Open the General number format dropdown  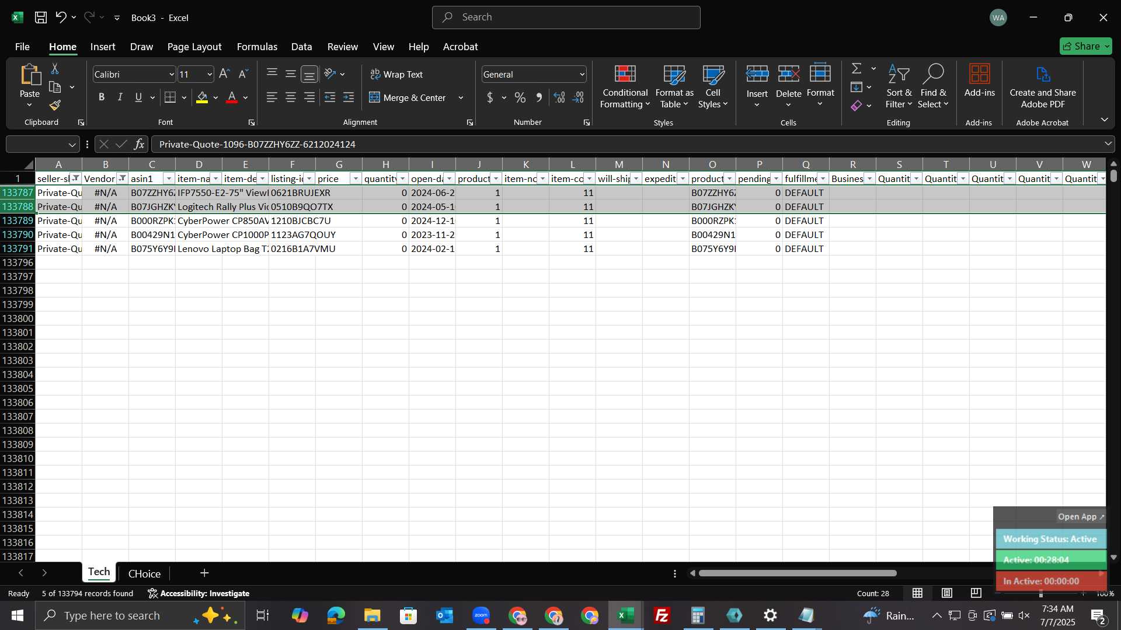tap(582, 75)
